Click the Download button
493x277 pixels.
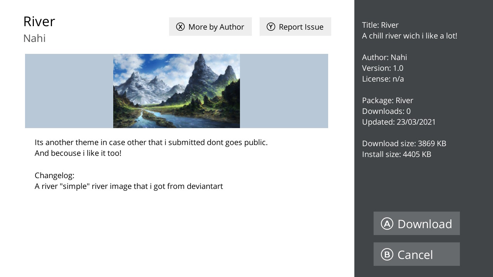point(417,224)
